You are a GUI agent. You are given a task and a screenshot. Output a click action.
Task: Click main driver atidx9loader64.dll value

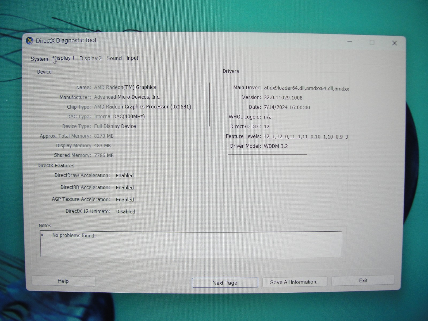point(306,89)
